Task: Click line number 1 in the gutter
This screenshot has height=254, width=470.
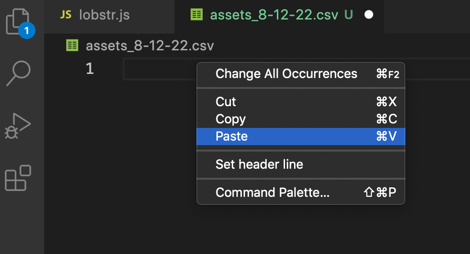Action: [90, 68]
